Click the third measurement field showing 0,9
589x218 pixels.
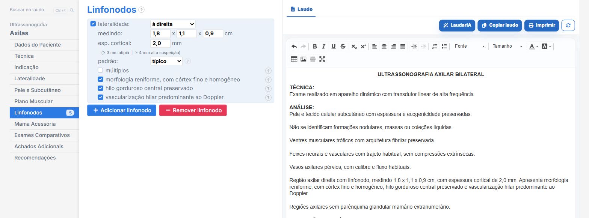pyautogui.click(x=213, y=33)
